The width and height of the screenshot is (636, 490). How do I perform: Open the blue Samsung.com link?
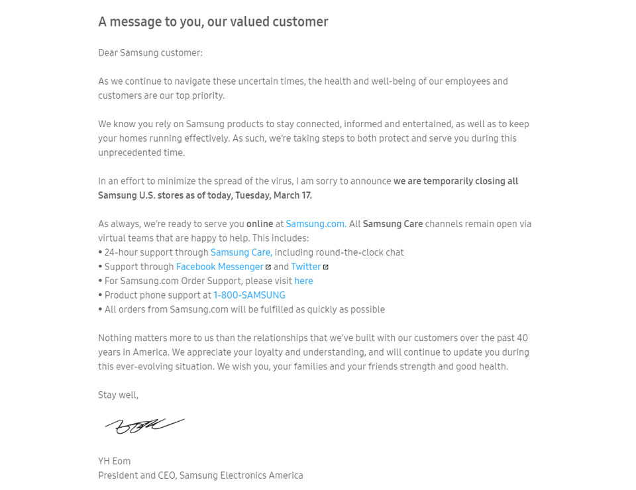315,224
